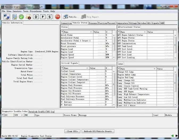Select the Diagnostic Trouble Codes tab
179x140 pixels.
click(15, 111)
